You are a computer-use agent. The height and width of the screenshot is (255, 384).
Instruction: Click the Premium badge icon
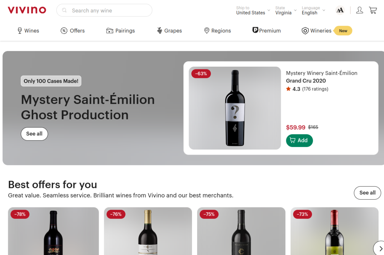click(255, 30)
